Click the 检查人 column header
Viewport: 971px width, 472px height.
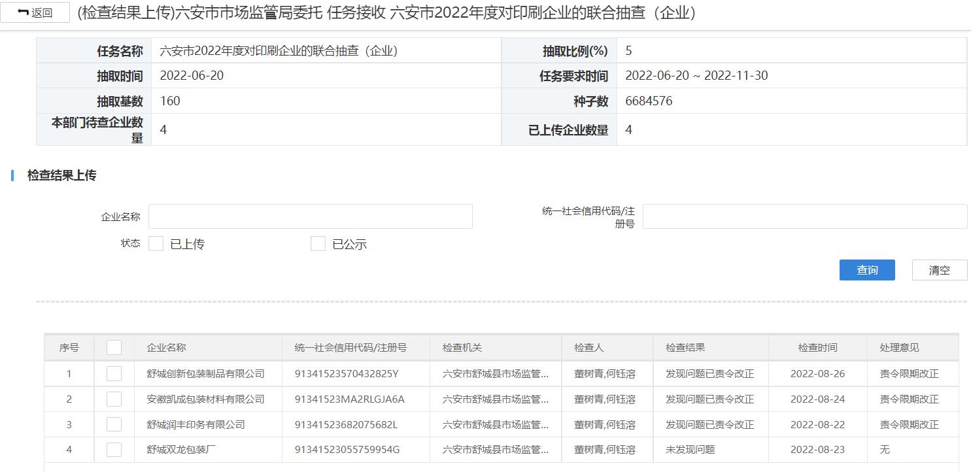pos(589,348)
